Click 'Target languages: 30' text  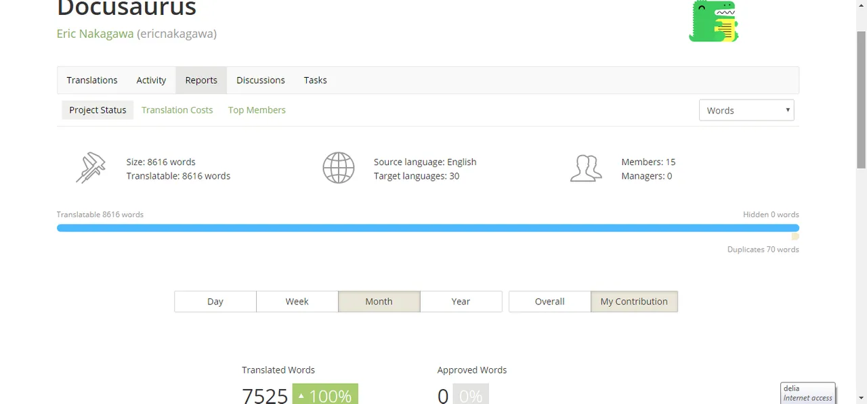pyautogui.click(x=416, y=176)
